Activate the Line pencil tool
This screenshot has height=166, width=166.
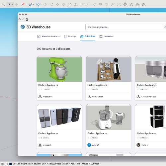click(x=23, y=4)
